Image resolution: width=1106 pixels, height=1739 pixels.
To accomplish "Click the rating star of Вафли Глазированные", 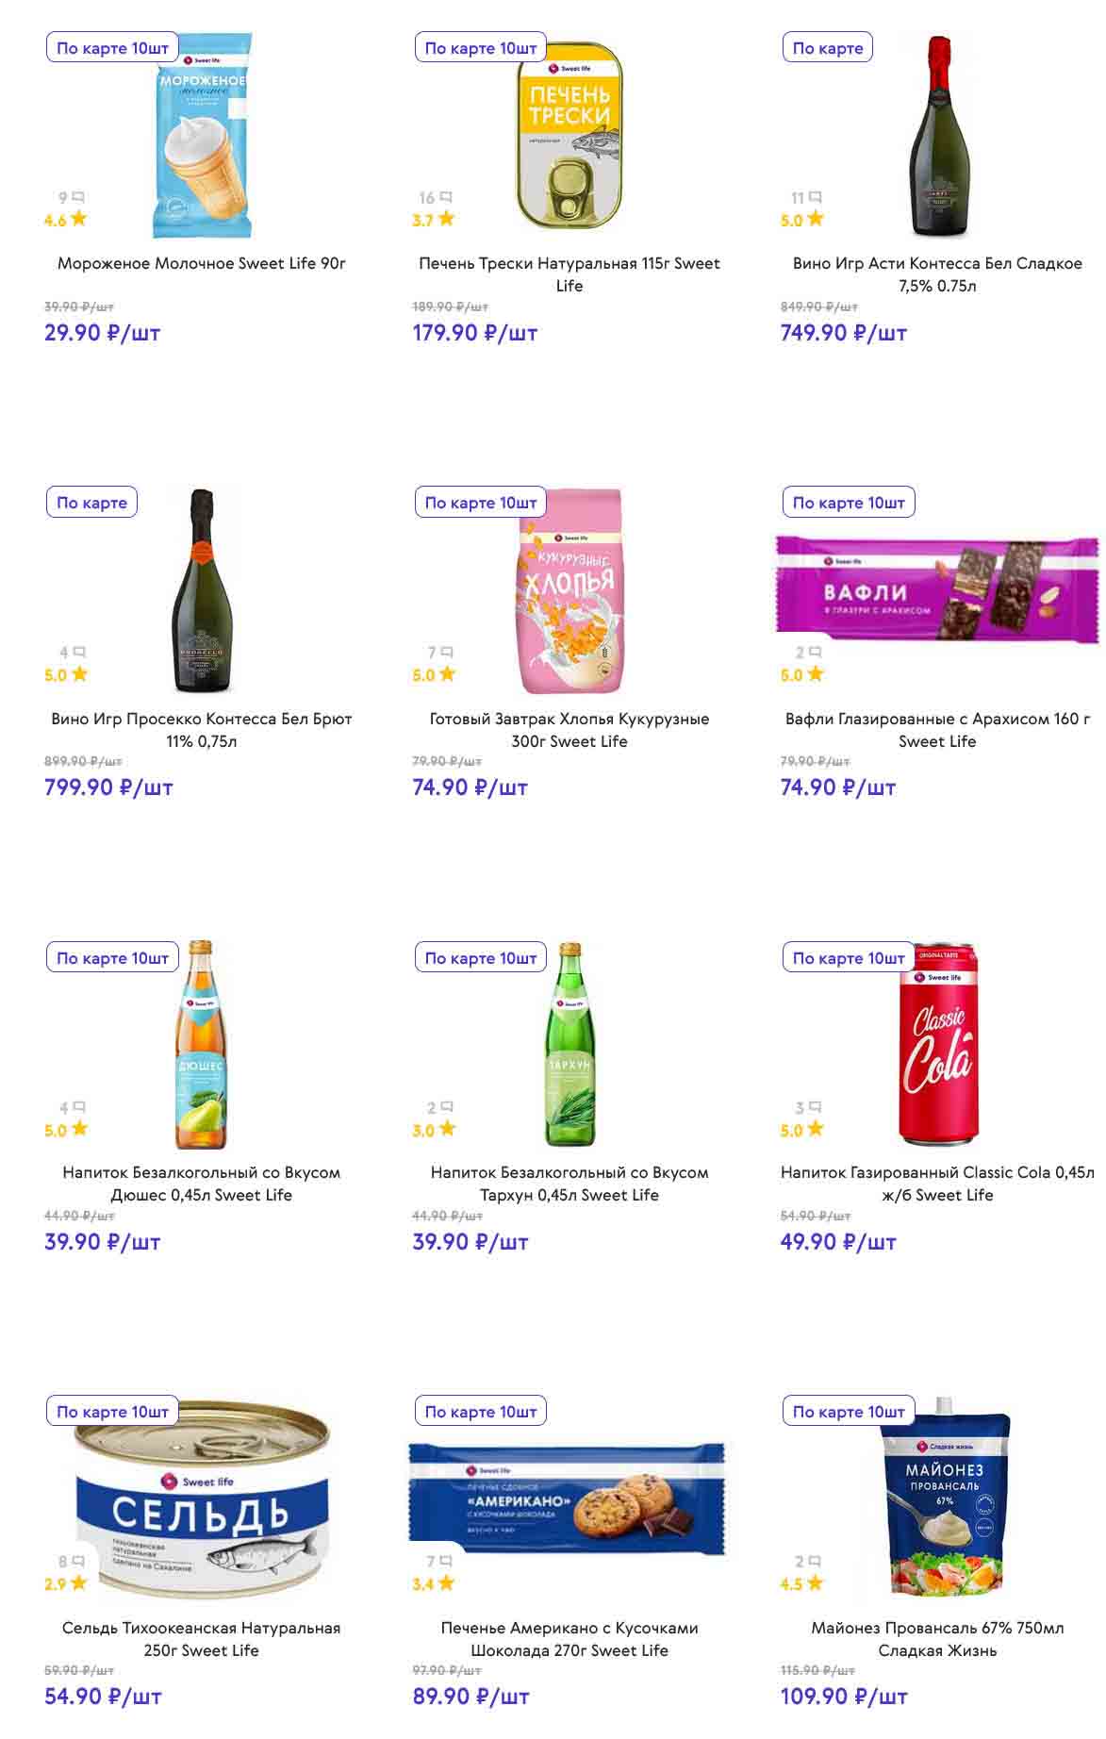I will pos(816,674).
